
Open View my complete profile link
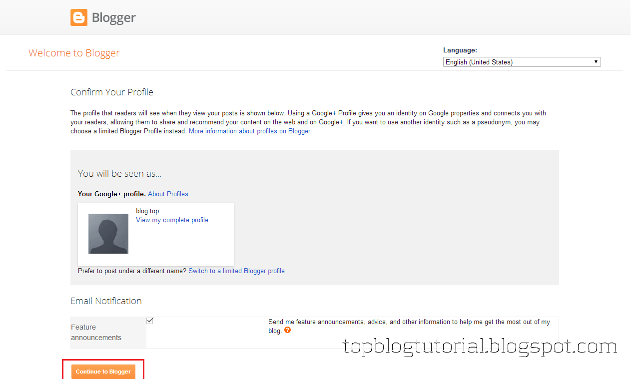point(172,220)
